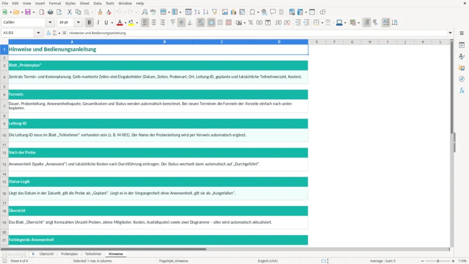Screen dimensions: 469x264
Task: Click the Sort Ascending icon
Action: [x=197, y=12]
